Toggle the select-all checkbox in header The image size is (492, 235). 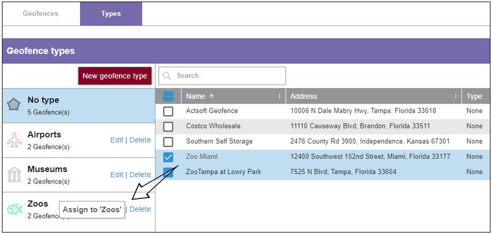(x=168, y=96)
